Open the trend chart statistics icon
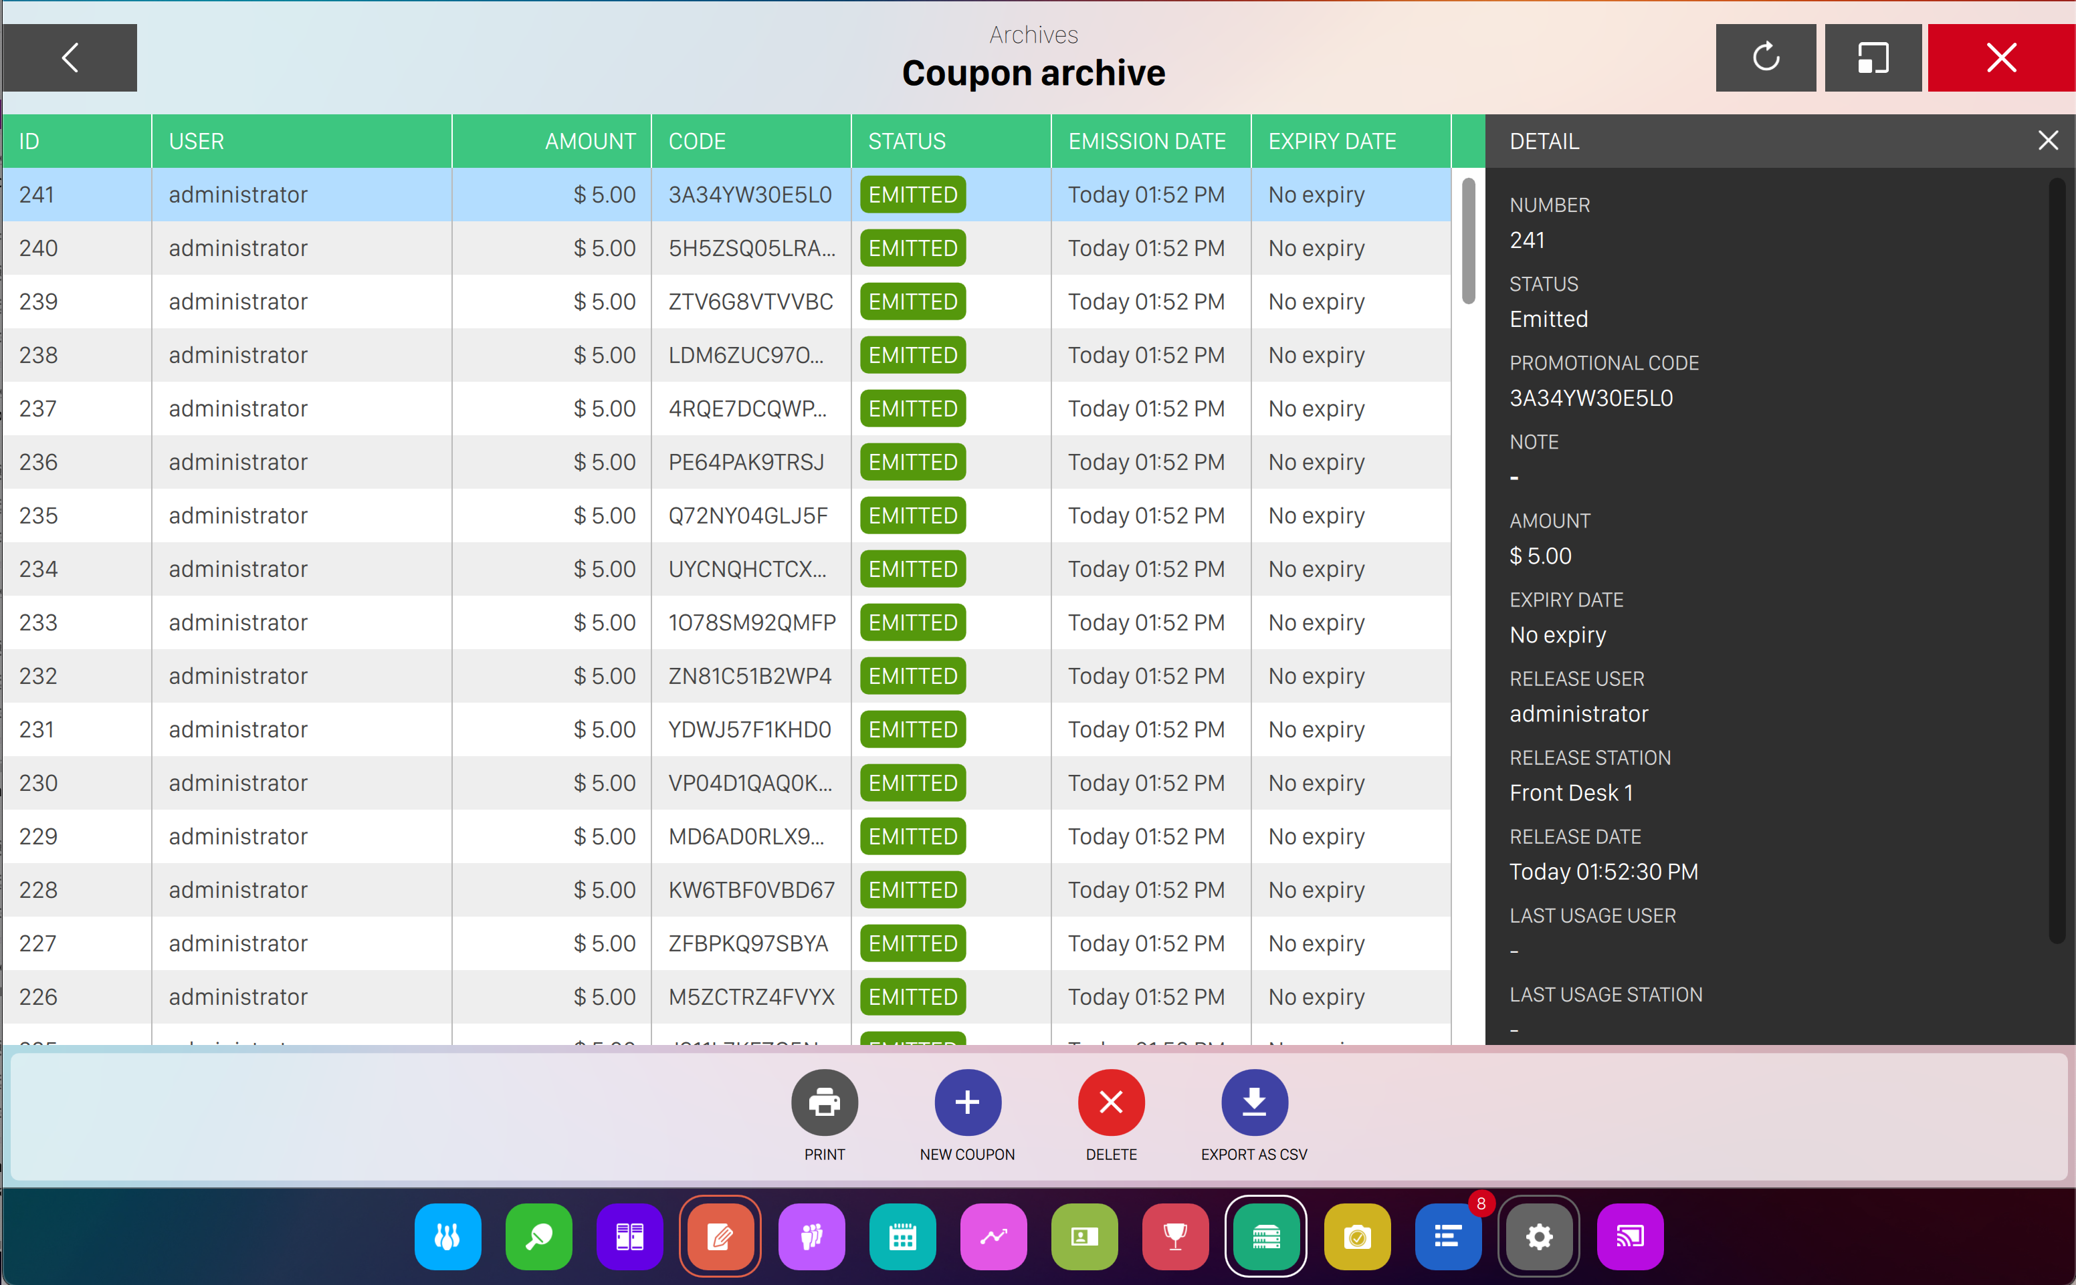 (x=993, y=1236)
